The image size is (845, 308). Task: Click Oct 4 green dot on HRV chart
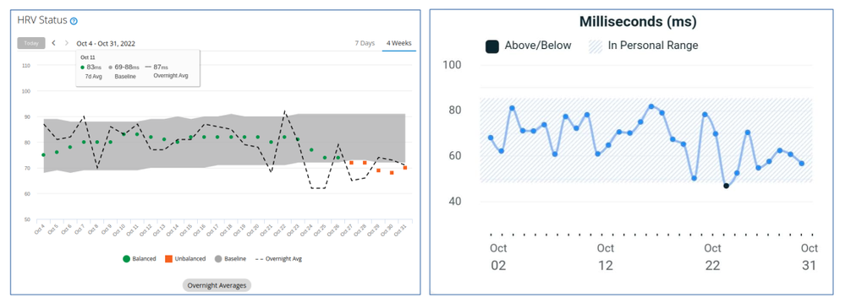pos(44,154)
